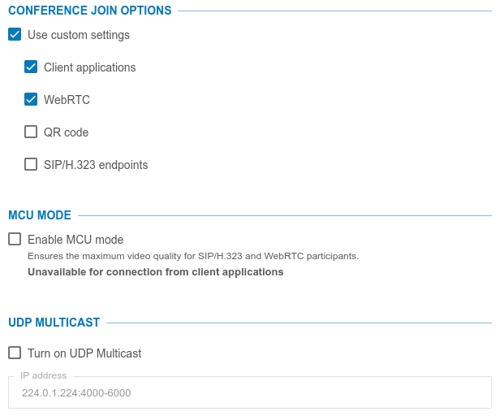Click the 'Turn on UDP Multicast' label
Viewport: 500px width, 416px height.
pyautogui.click(x=84, y=353)
